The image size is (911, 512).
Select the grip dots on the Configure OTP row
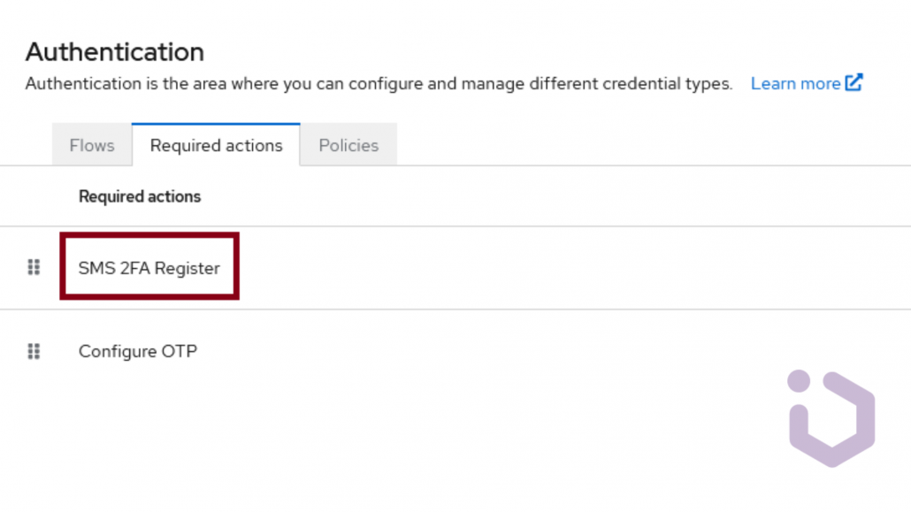(x=34, y=351)
